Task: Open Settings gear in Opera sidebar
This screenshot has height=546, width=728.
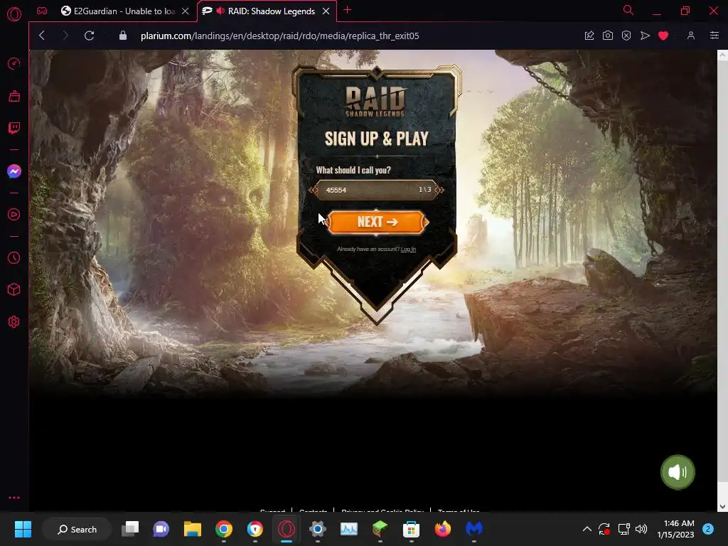Action: 14,322
